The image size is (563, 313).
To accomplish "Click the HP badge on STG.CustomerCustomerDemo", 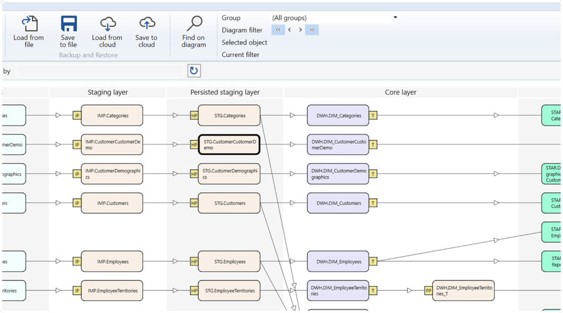I will (194, 144).
